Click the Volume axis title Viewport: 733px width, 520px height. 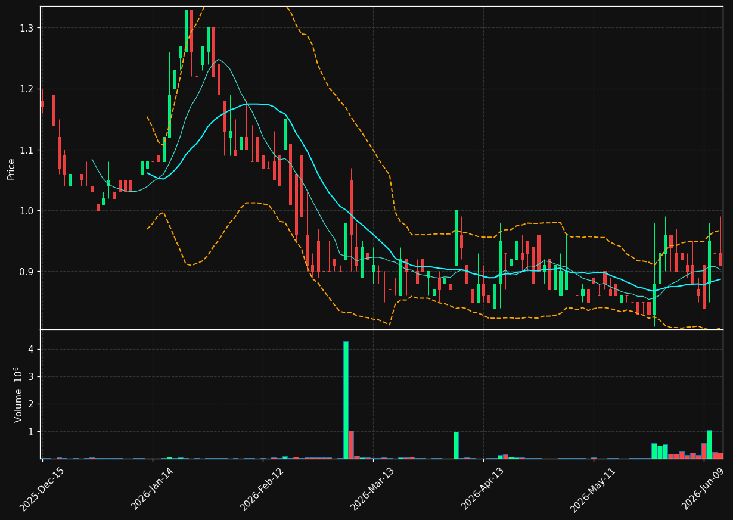(x=18, y=394)
